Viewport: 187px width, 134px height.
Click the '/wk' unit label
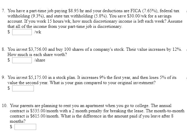click(x=38, y=32)
